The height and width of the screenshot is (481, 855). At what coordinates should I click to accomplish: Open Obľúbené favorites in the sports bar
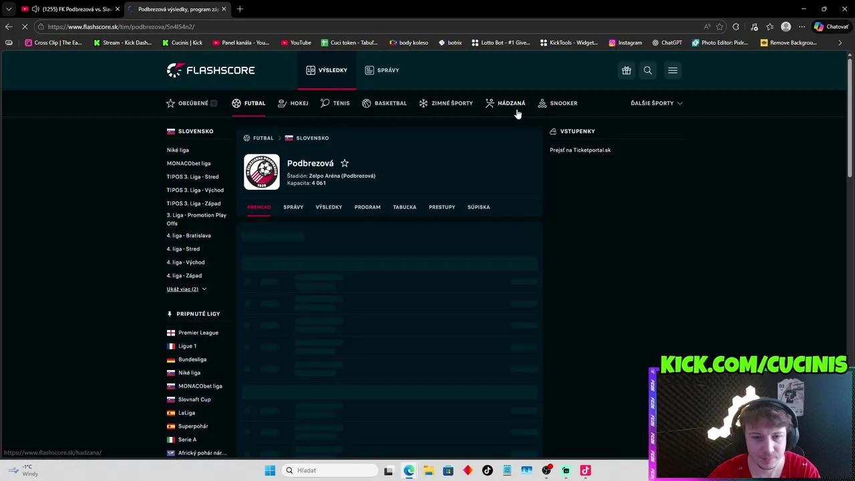(x=192, y=103)
